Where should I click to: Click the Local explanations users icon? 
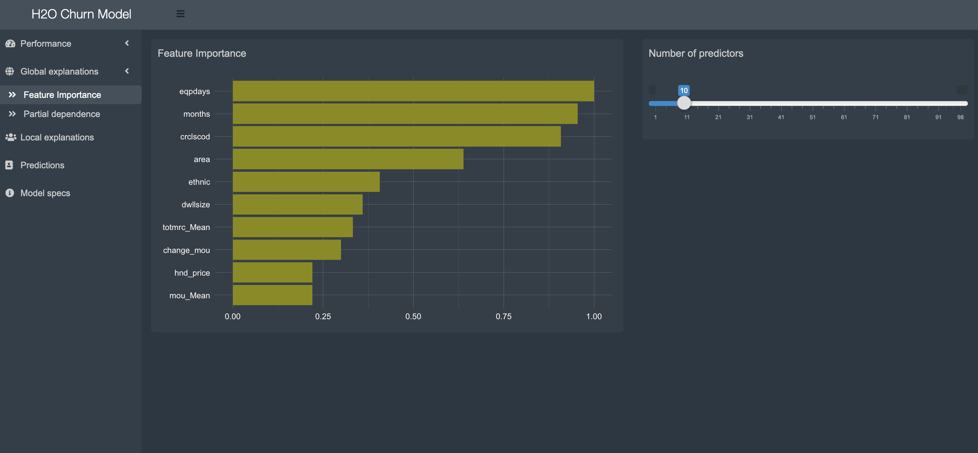click(x=10, y=137)
